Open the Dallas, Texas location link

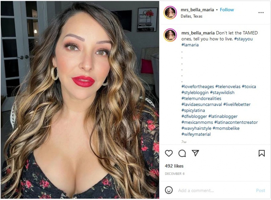pos(191,16)
